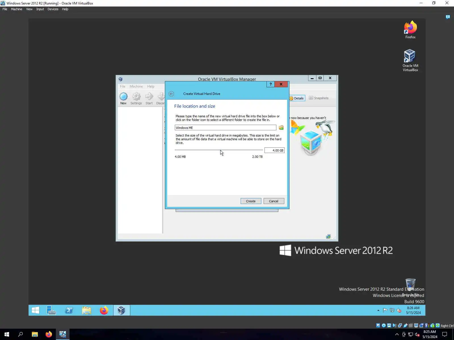
Task: Click the host muted volume icon
Action: coord(417,335)
